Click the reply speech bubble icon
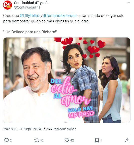This screenshot has height=145, width=134. (x=7, y=140)
